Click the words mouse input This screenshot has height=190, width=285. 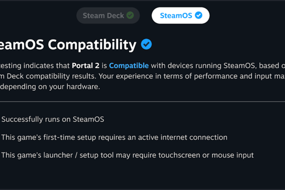[233, 155]
